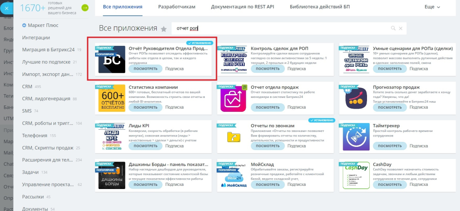This screenshot has width=460, height=211.
Task: Expand the 'Еще' dropdown menu
Action: coord(432,7)
